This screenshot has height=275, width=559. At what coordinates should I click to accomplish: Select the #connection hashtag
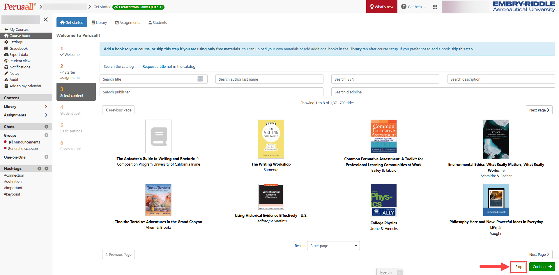tap(14, 175)
